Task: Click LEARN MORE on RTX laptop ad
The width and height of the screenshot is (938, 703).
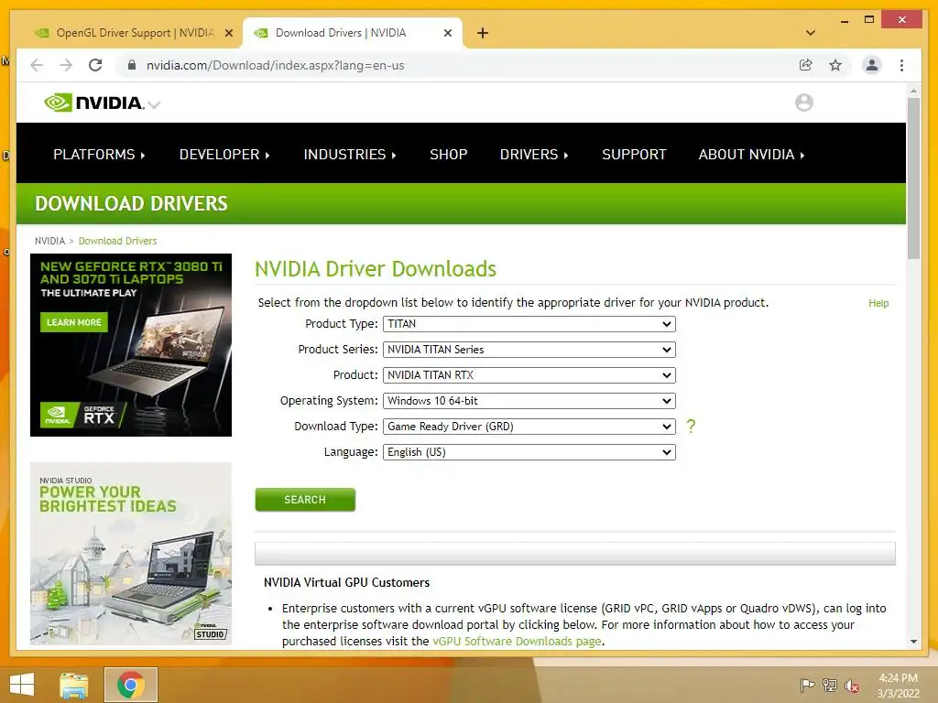Action: click(74, 322)
